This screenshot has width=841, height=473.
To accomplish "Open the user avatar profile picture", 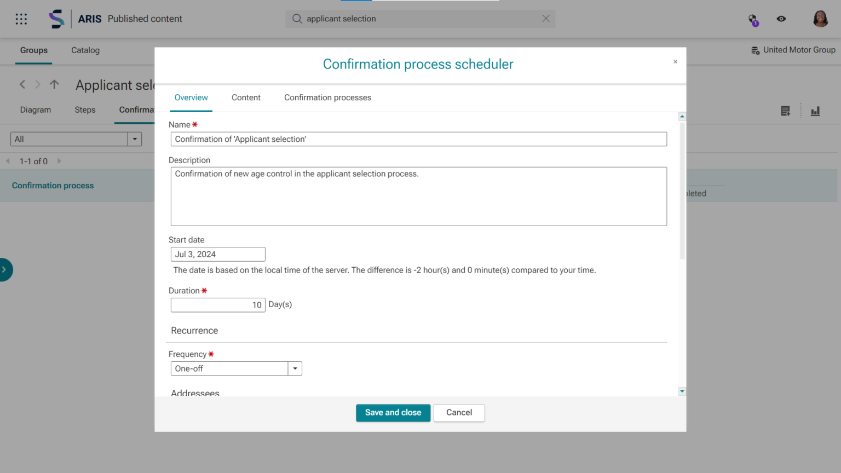I will 820,19.
